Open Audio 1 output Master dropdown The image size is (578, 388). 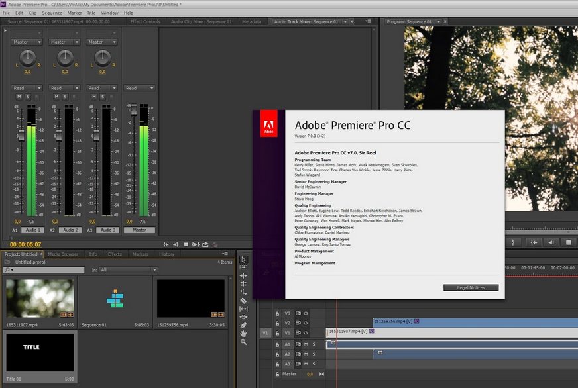point(27,42)
